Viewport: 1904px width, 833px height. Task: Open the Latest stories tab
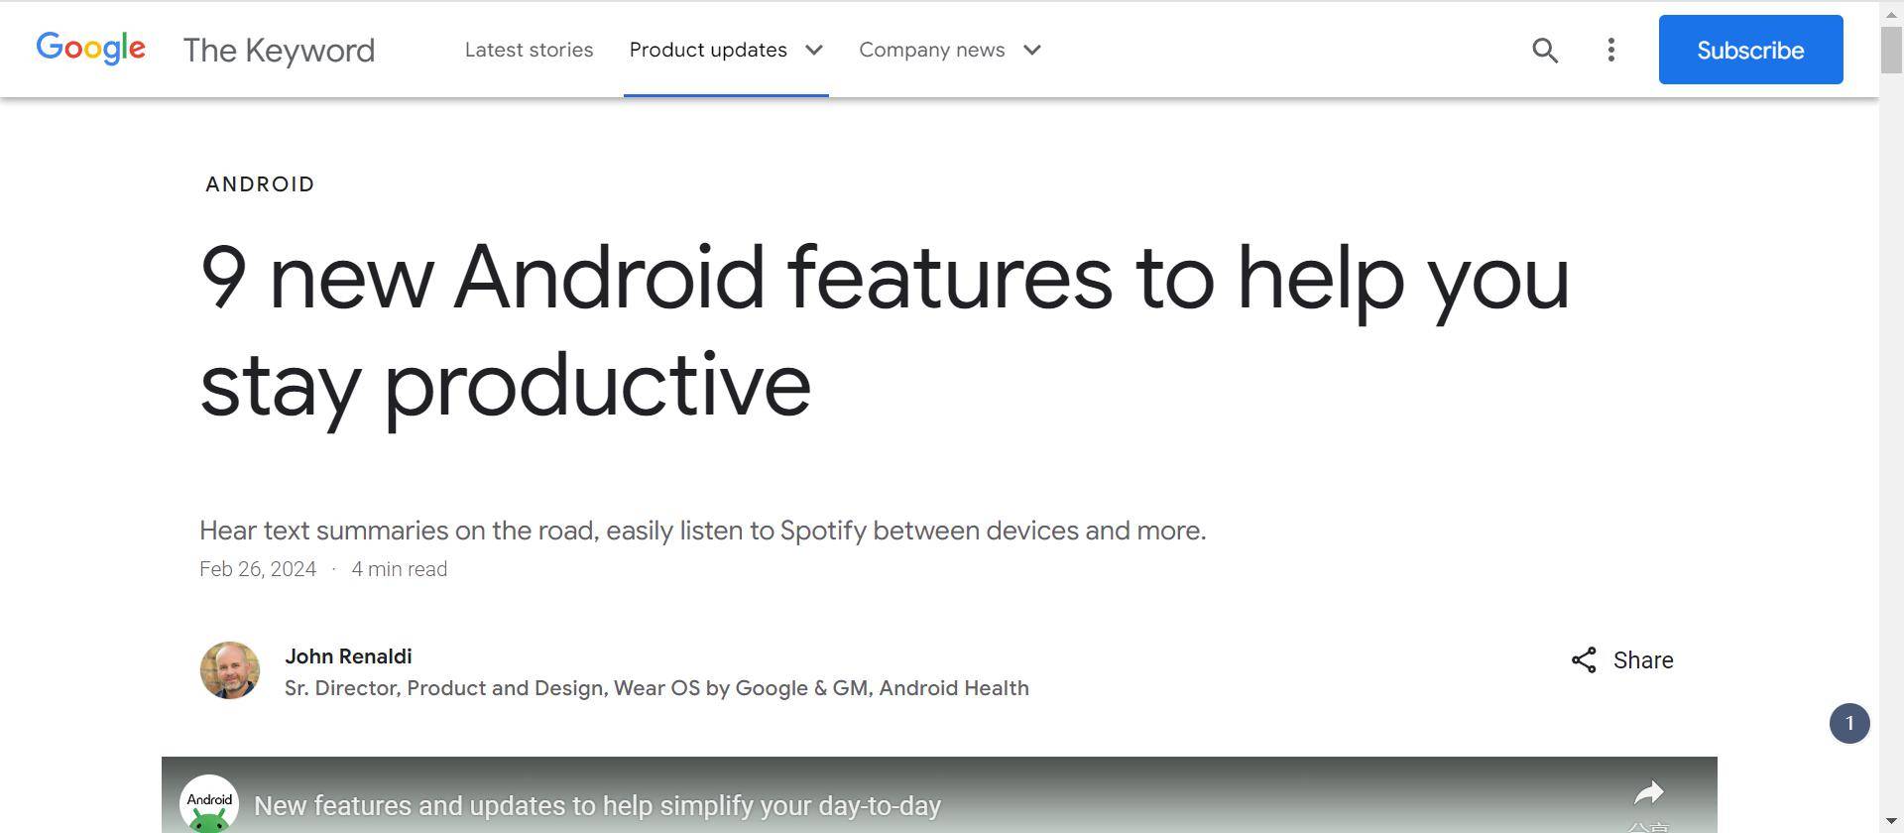tap(529, 50)
